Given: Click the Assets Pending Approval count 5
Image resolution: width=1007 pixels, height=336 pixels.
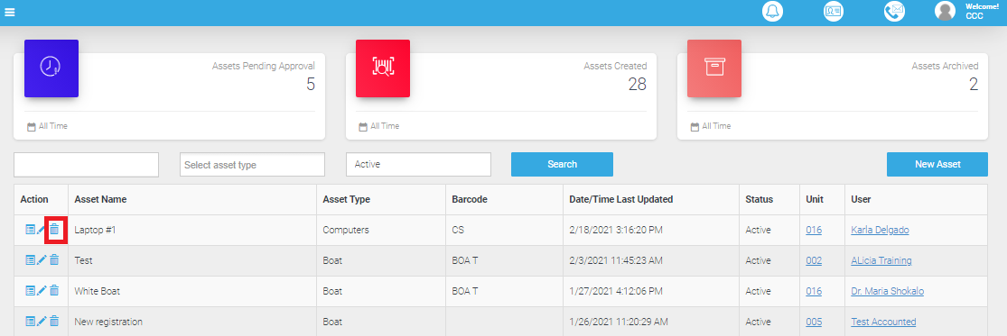Looking at the screenshot, I should [311, 85].
